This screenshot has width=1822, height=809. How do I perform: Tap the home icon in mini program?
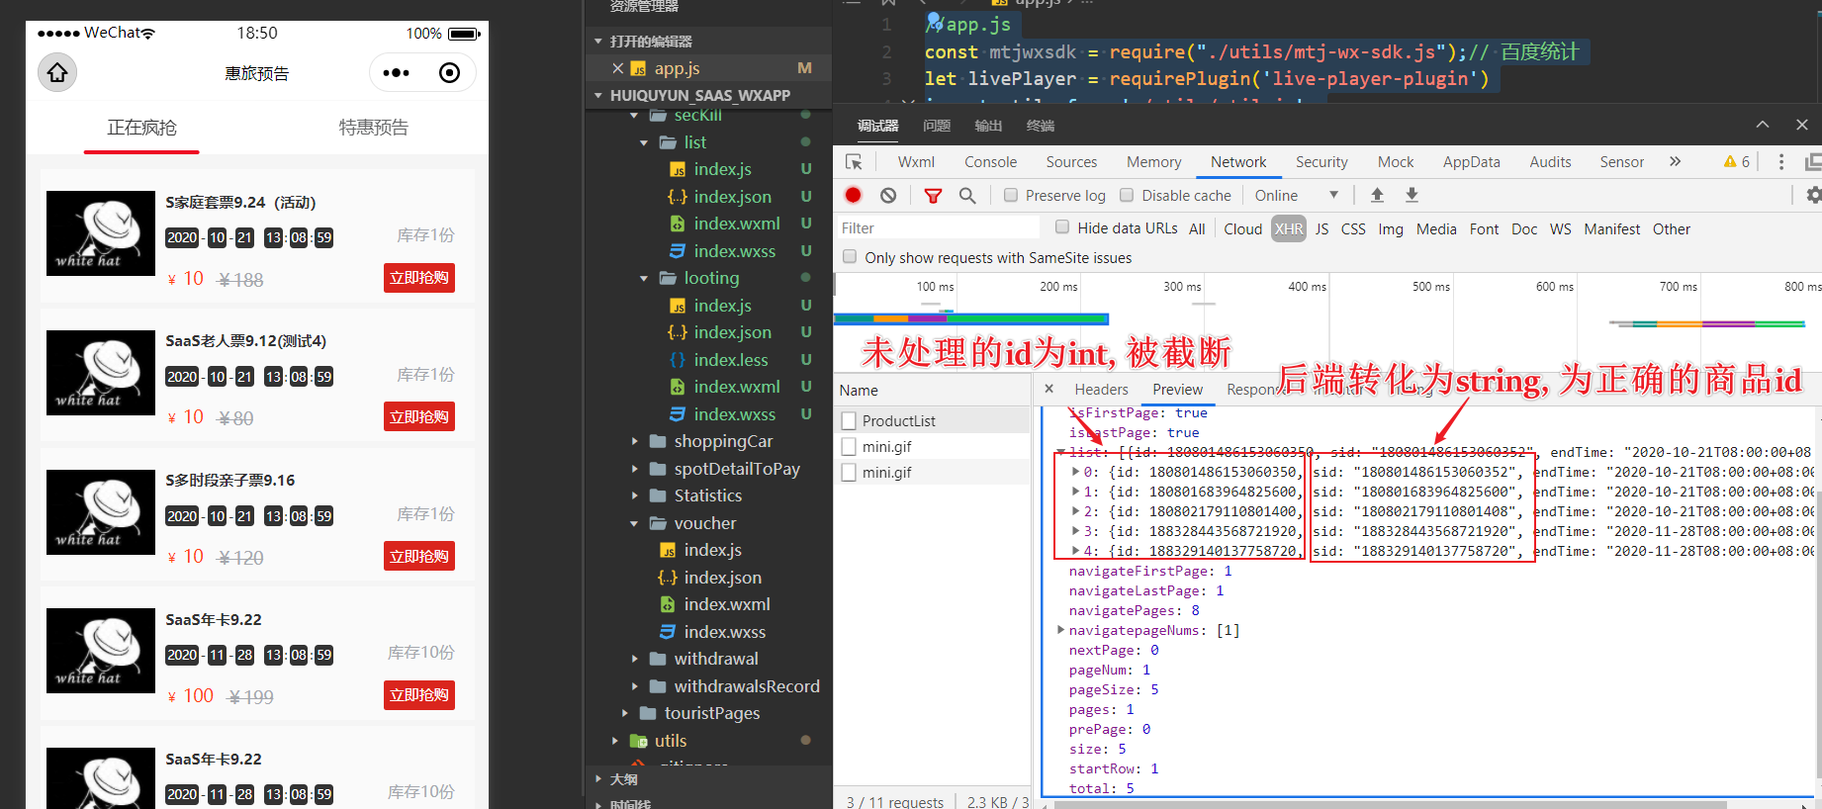pos(57,72)
